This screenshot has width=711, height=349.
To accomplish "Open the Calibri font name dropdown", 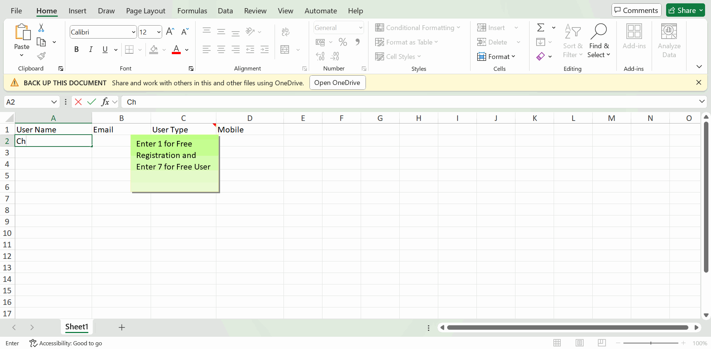I will coord(134,32).
